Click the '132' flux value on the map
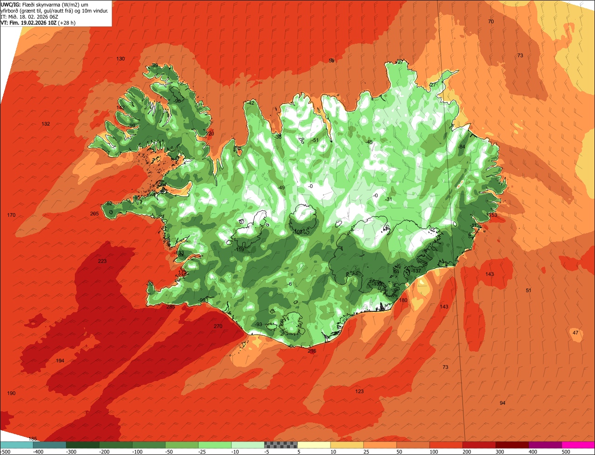Image resolution: width=595 pixels, height=455 pixels. pos(46,124)
